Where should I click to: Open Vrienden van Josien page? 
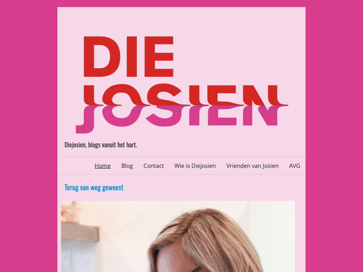(x=252, y=166)
